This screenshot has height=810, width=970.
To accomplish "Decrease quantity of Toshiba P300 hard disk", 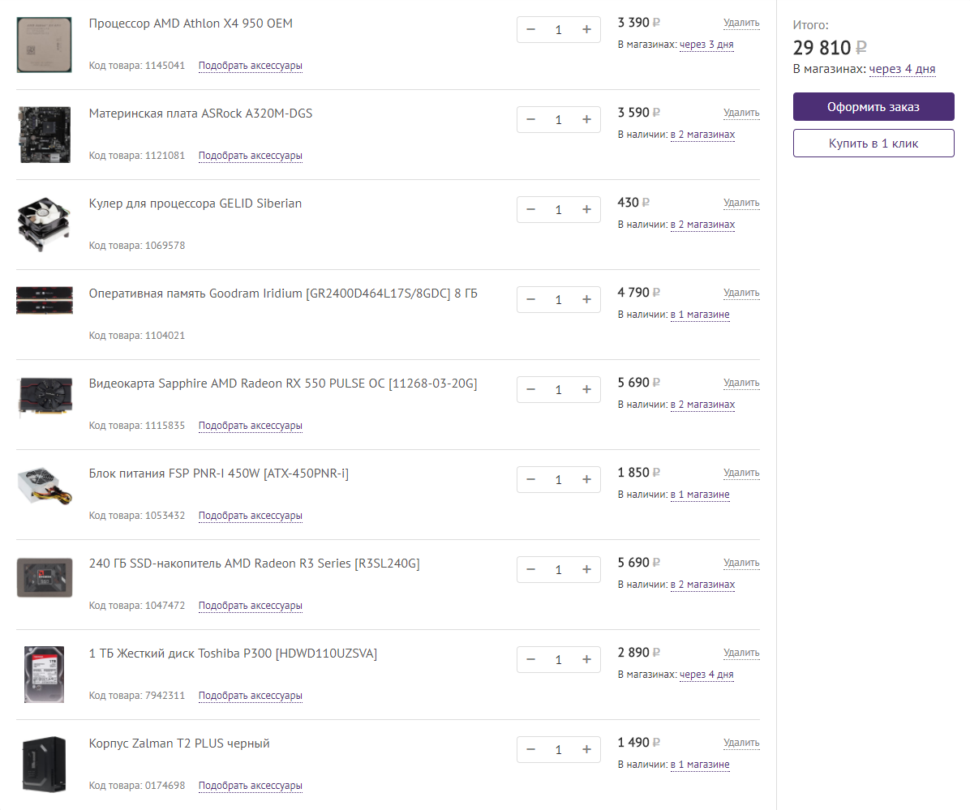I will pos(531,660).
